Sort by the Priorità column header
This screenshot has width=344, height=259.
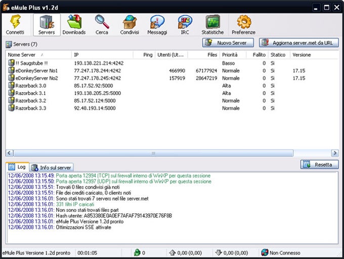coord(233,55)
